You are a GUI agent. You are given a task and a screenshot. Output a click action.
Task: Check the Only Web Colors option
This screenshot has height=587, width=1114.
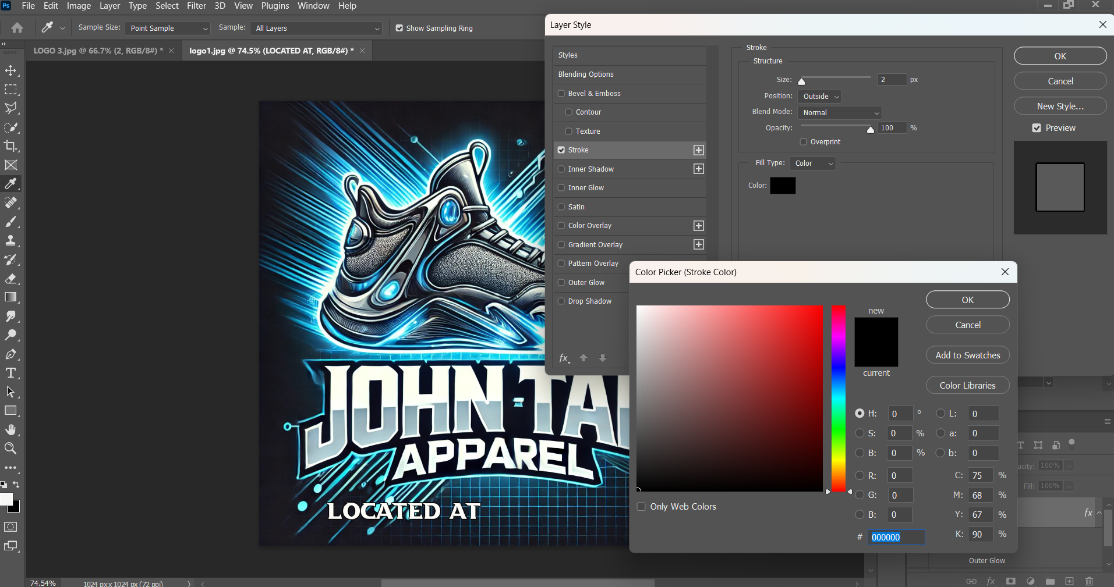coord(641,507)
